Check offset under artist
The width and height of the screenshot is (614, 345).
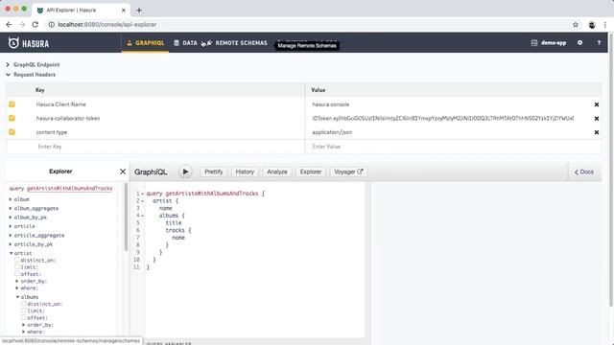(x=17, y=274)
